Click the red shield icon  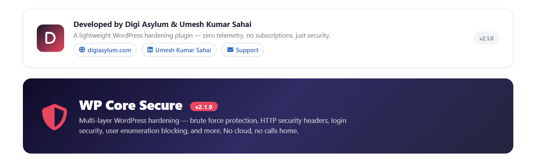point(54,117)
